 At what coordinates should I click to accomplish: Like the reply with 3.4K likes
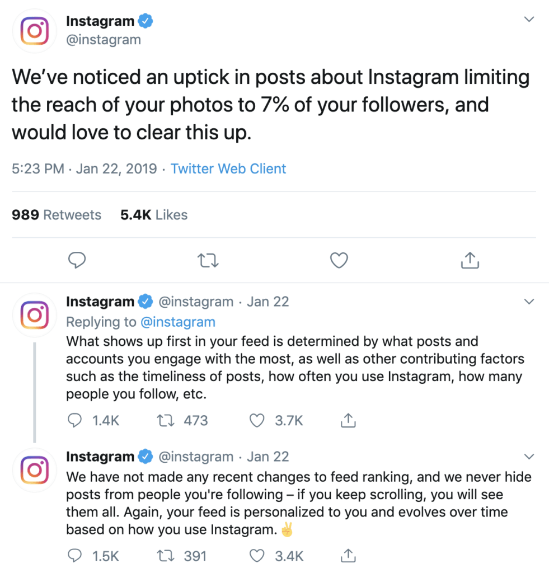(x=256, y=556)
